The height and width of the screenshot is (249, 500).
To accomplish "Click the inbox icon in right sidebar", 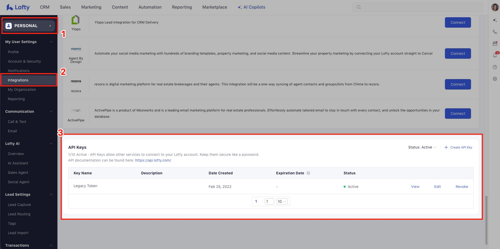I will pos(495,44).
